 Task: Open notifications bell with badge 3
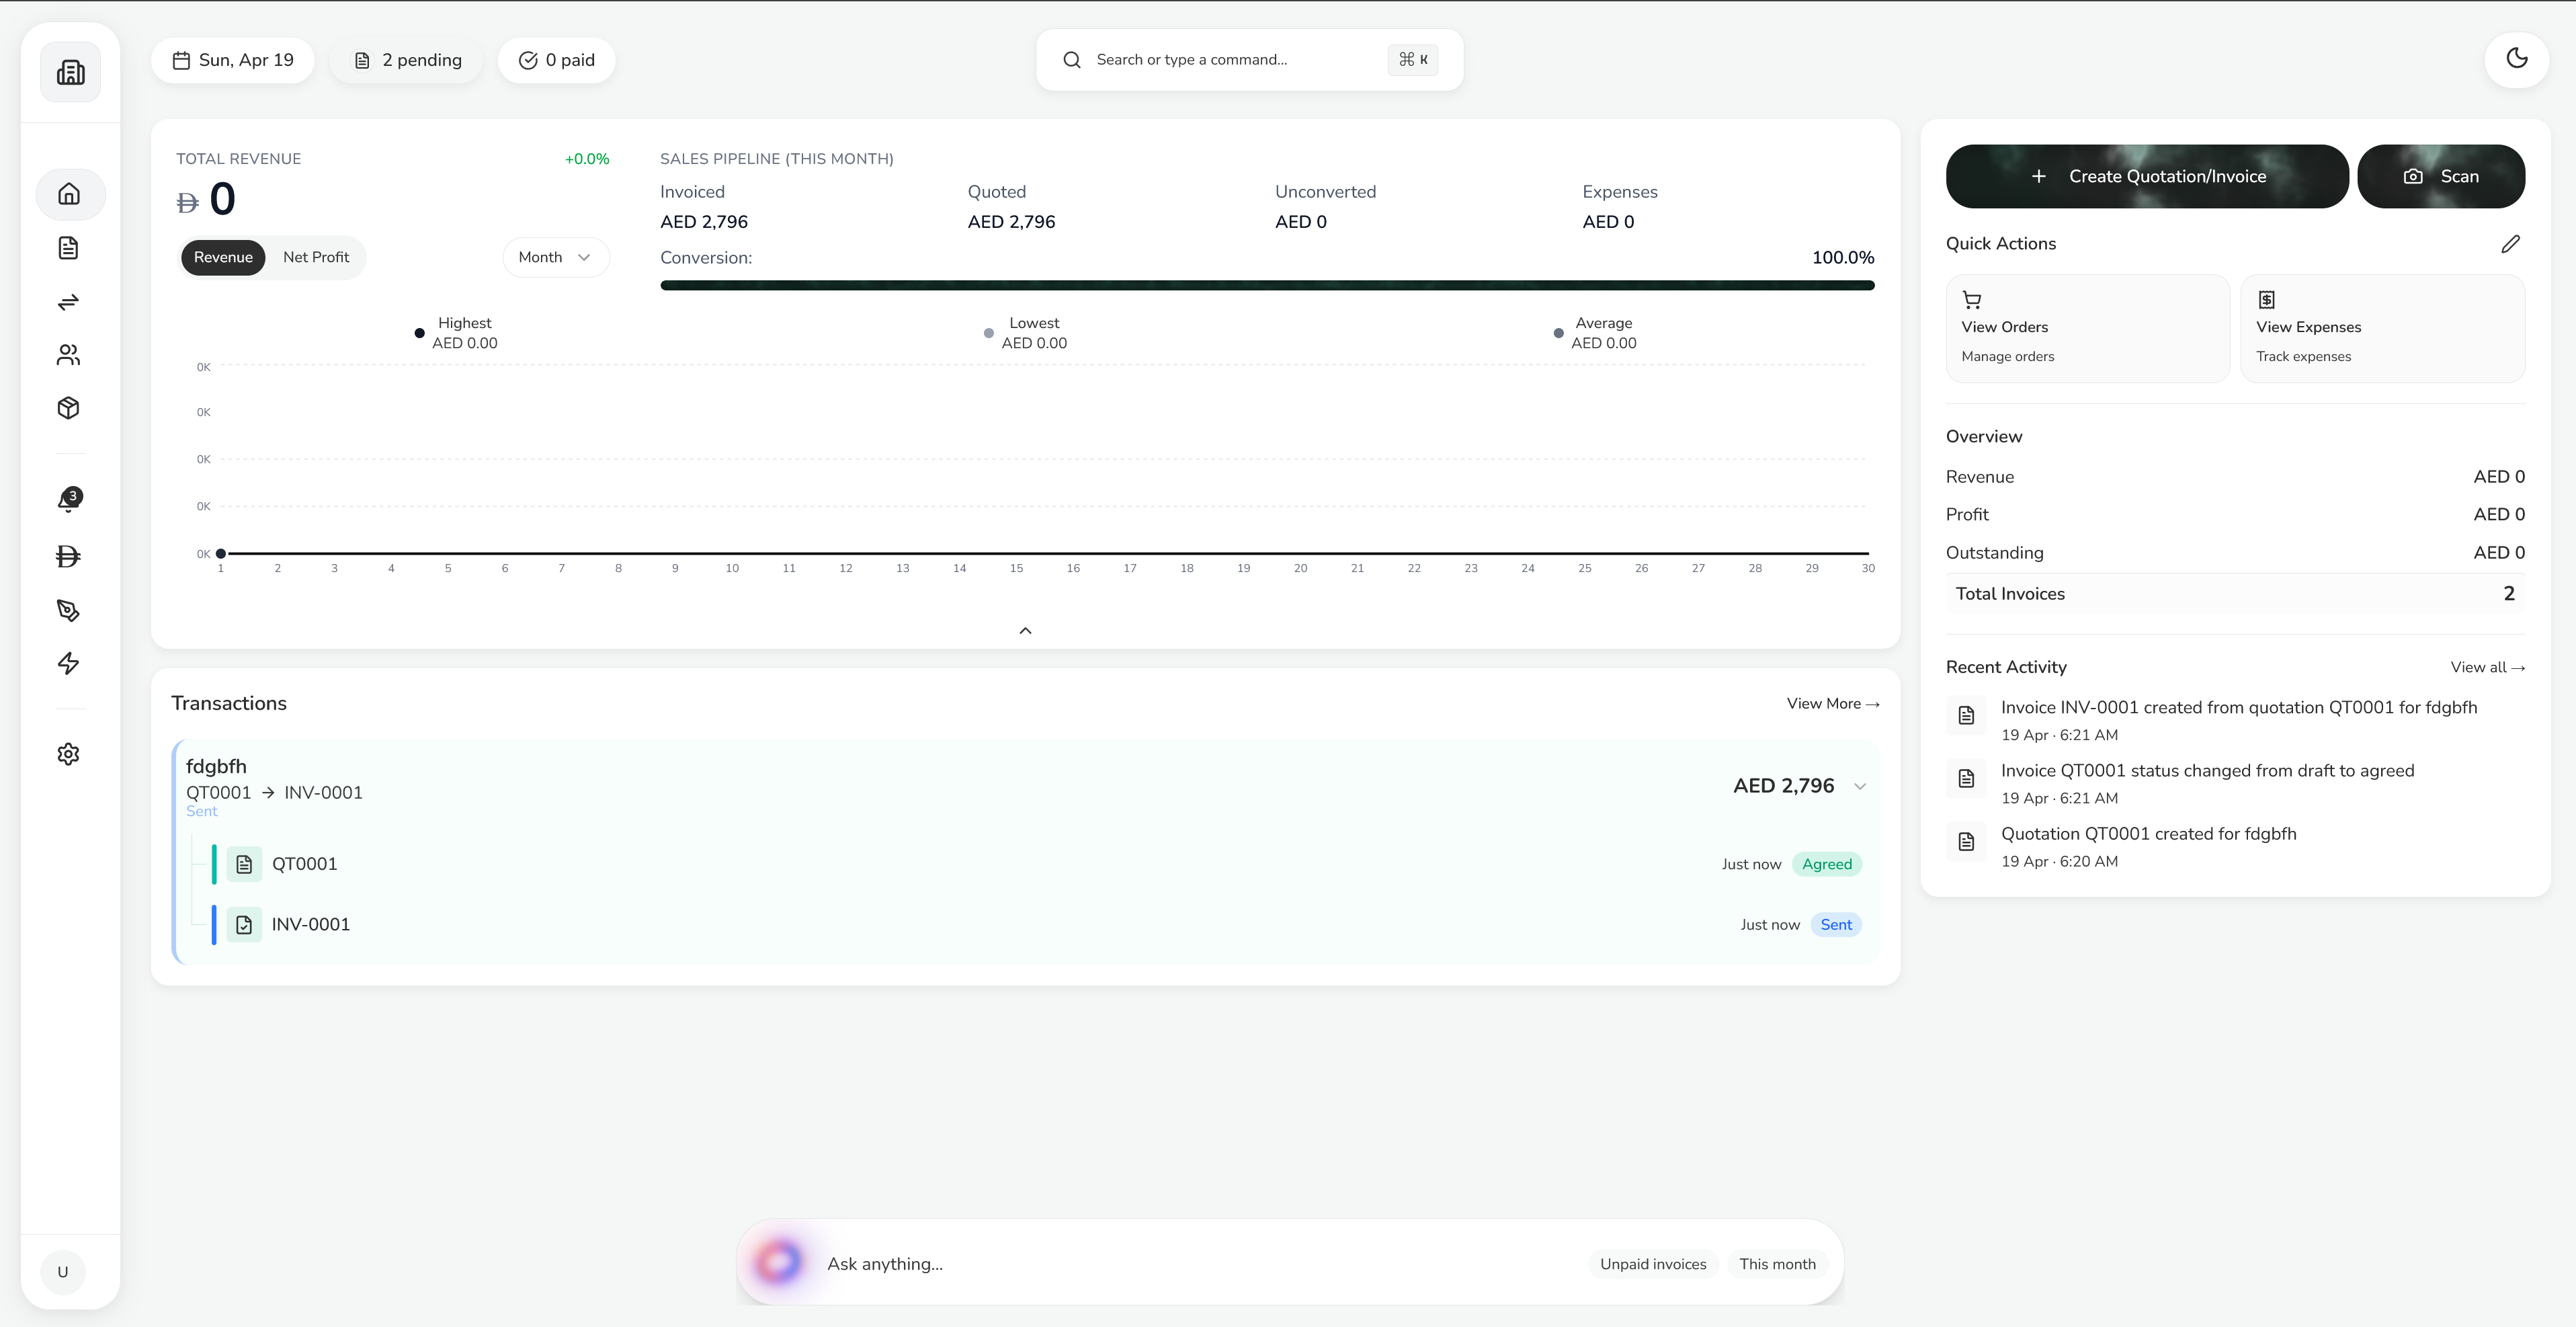[69, 500]
